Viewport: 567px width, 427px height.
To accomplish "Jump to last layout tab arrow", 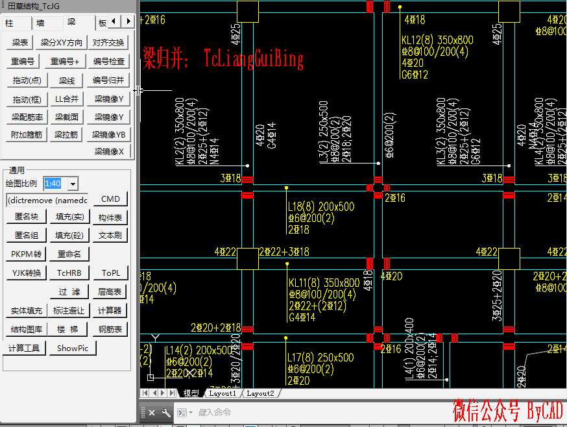I will (x=173, y=393).
